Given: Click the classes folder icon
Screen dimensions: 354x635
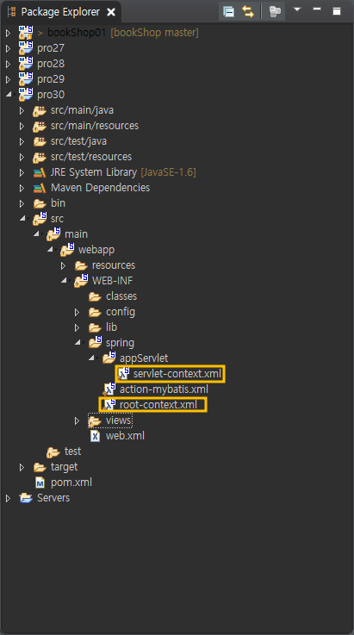Looking at the screenshot, I should (95, 296).
